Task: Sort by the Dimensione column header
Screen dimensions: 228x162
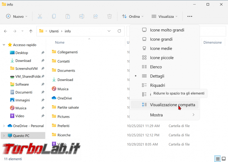Action: 213,42
